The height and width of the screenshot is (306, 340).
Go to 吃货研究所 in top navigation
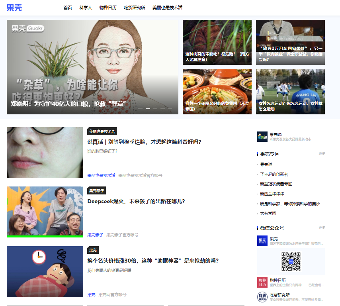(135, 8)
